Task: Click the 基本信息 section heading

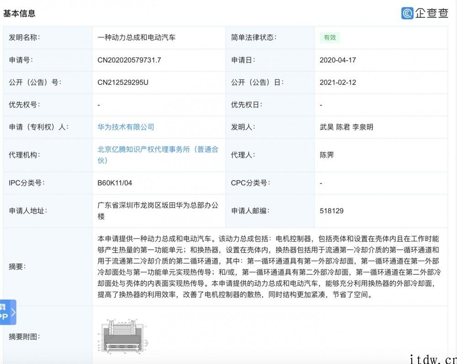Action: point(19,13)
